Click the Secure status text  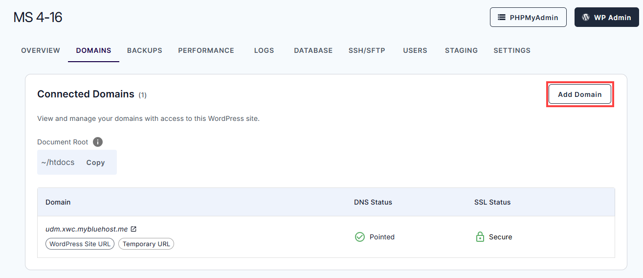point(501,237)
